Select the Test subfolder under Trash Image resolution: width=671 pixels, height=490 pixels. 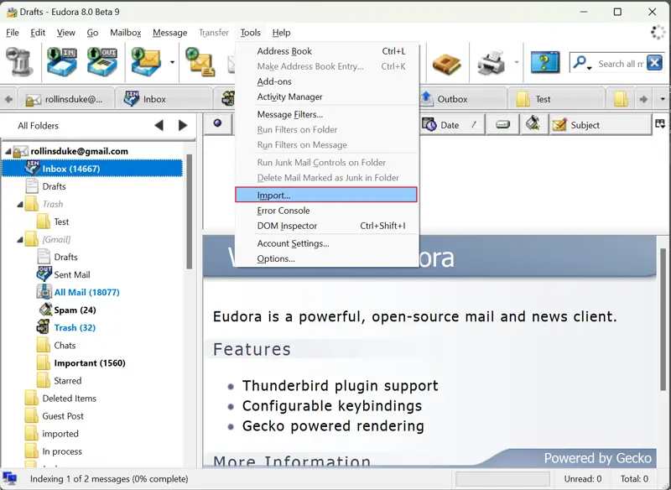[61, 222]
